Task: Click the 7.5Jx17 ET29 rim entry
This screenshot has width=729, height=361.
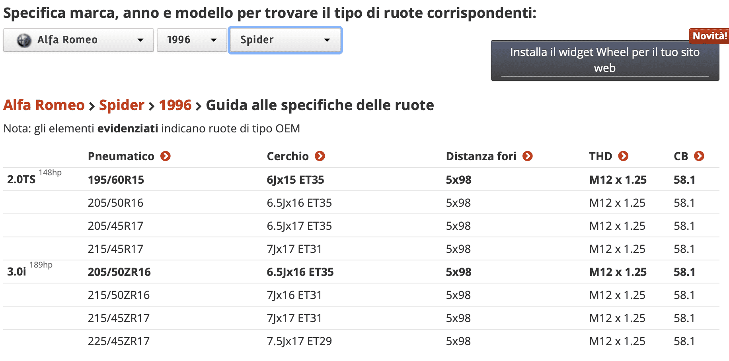Action: (299, 341)
